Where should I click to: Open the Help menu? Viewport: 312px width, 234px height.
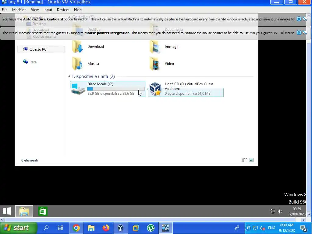pyautogui.click(x=78, y=9)
